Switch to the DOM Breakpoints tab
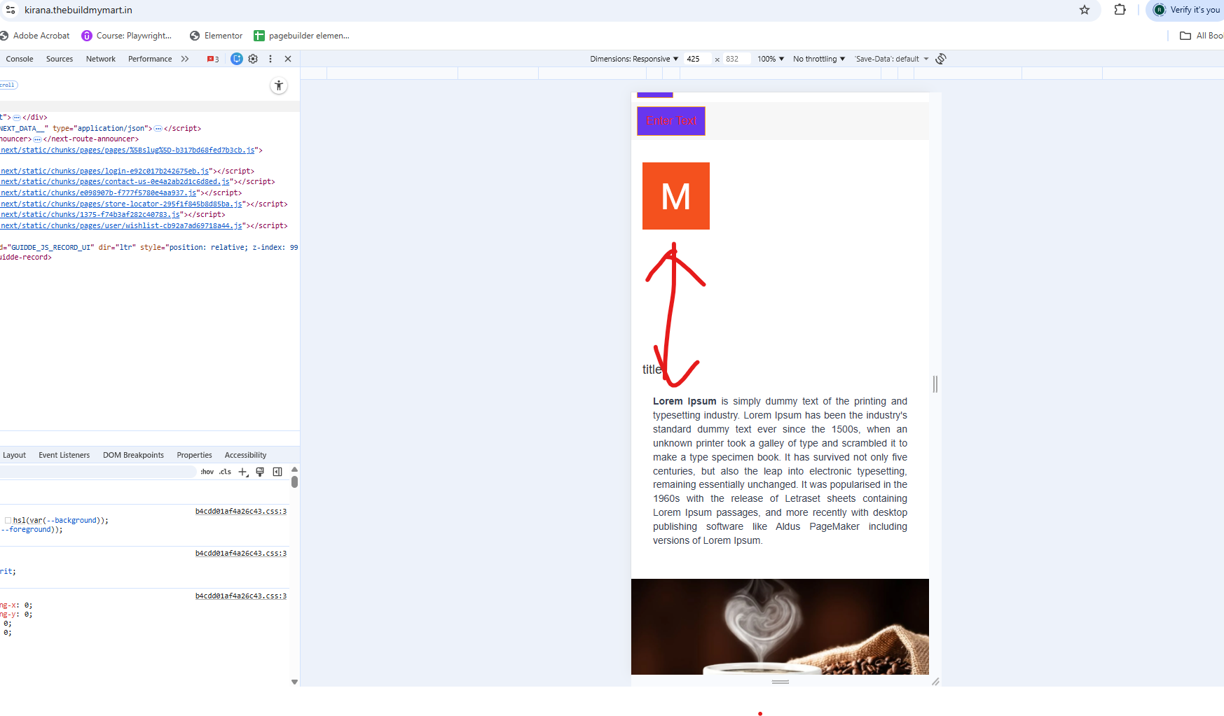1224x716 pixels. click(x=133, y=455)
